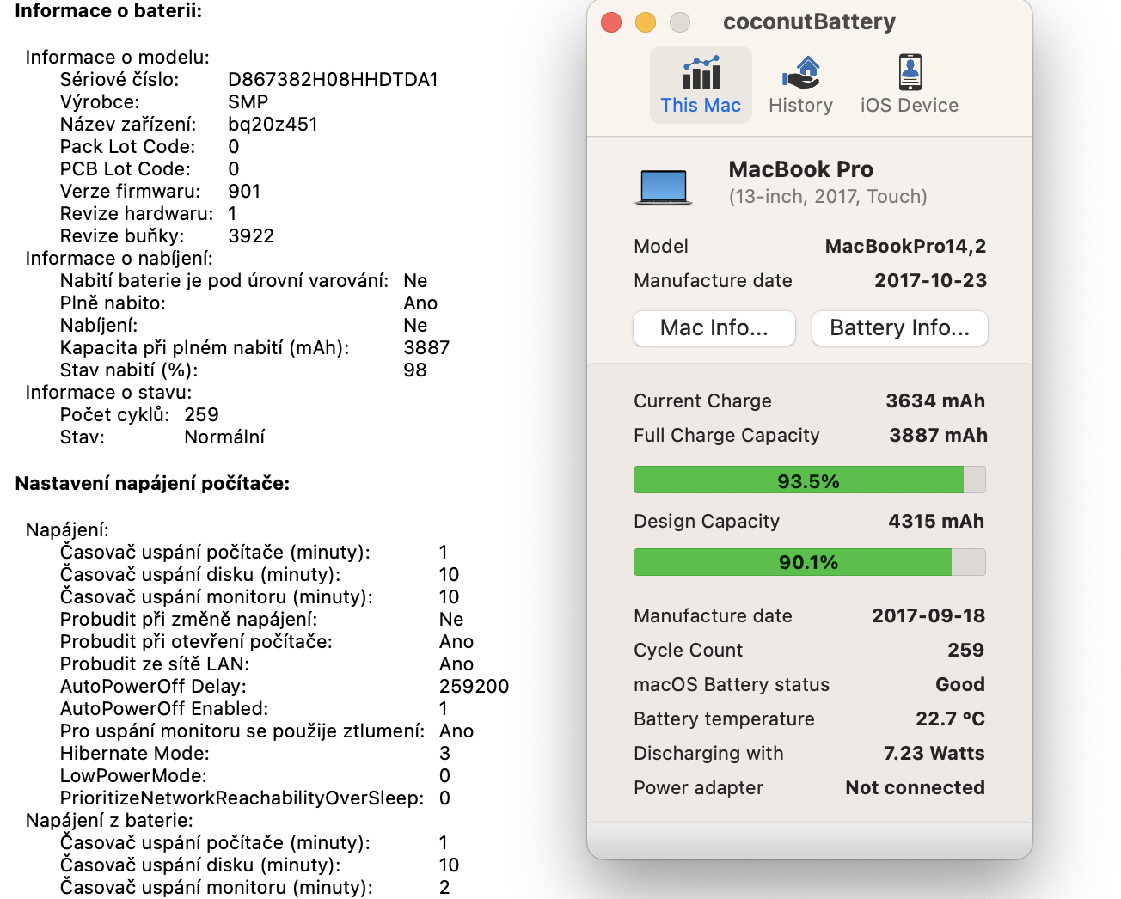This screenshot has width=1121, height=899.
Task: Select the "Kapacita při plném nabití (mAh)" value 3887
Action: click(427, 348)
